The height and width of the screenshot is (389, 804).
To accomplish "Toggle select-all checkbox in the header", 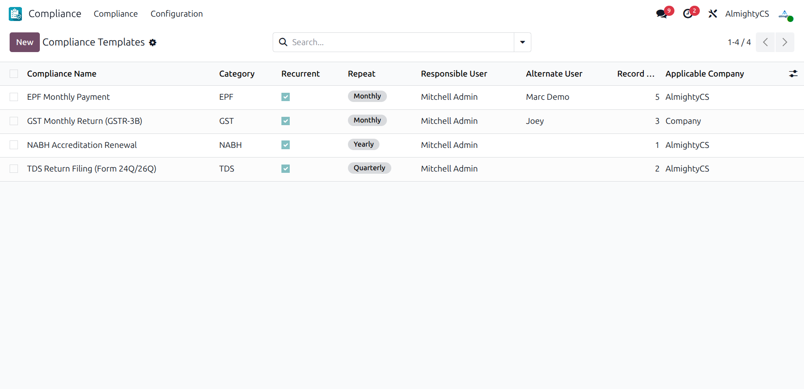I will click(x=14, y=74).
